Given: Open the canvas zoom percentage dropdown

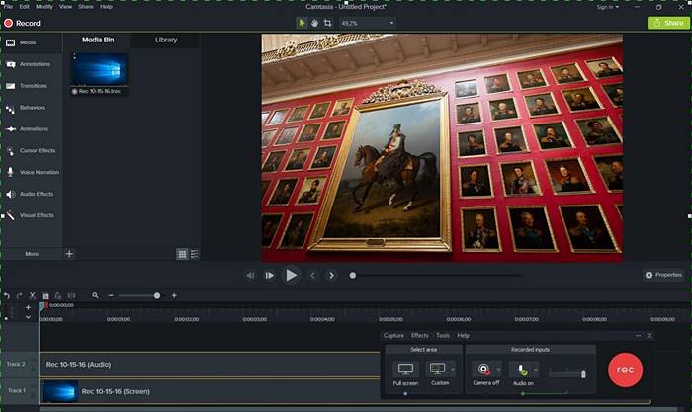Looking at the screenshot, I should pos(368,23).
